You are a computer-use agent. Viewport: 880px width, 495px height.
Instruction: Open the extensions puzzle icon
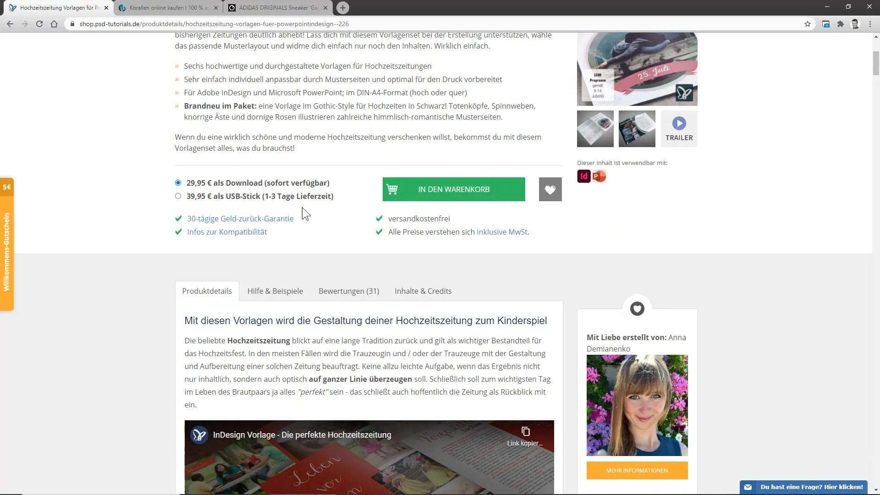[x=841, y=24]
